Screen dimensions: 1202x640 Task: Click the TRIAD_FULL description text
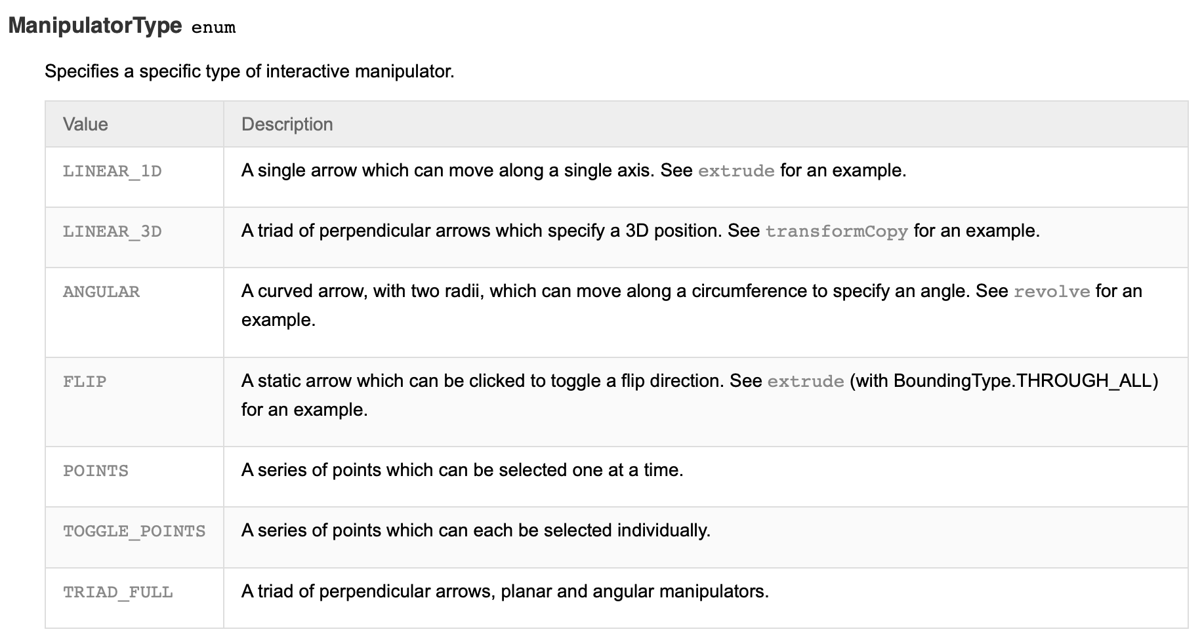(x=505, y=591)
